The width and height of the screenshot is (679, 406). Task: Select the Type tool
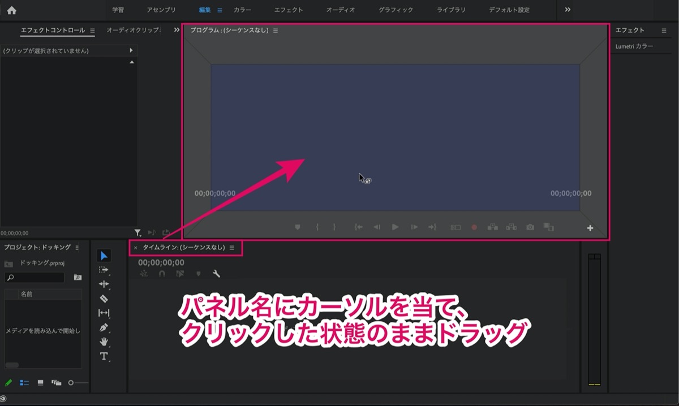tap(104, 356)
